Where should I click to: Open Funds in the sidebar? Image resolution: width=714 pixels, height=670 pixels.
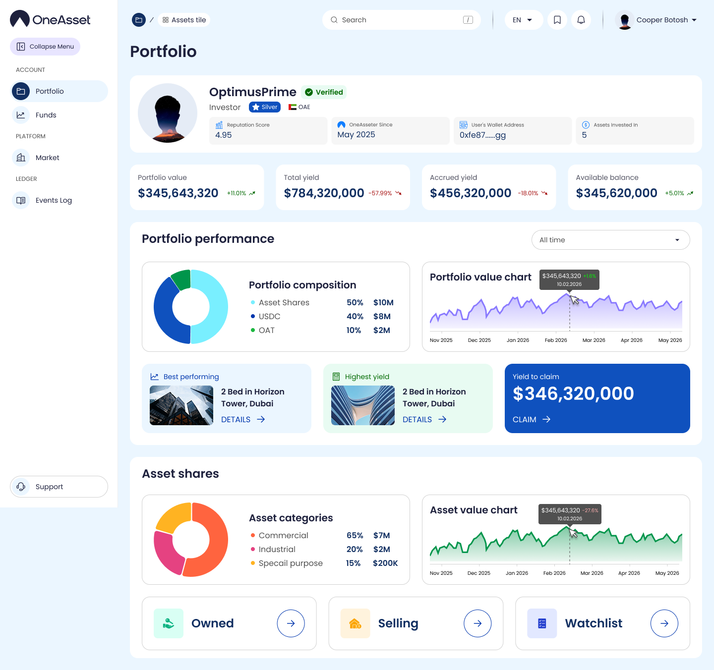pos(46,115)
